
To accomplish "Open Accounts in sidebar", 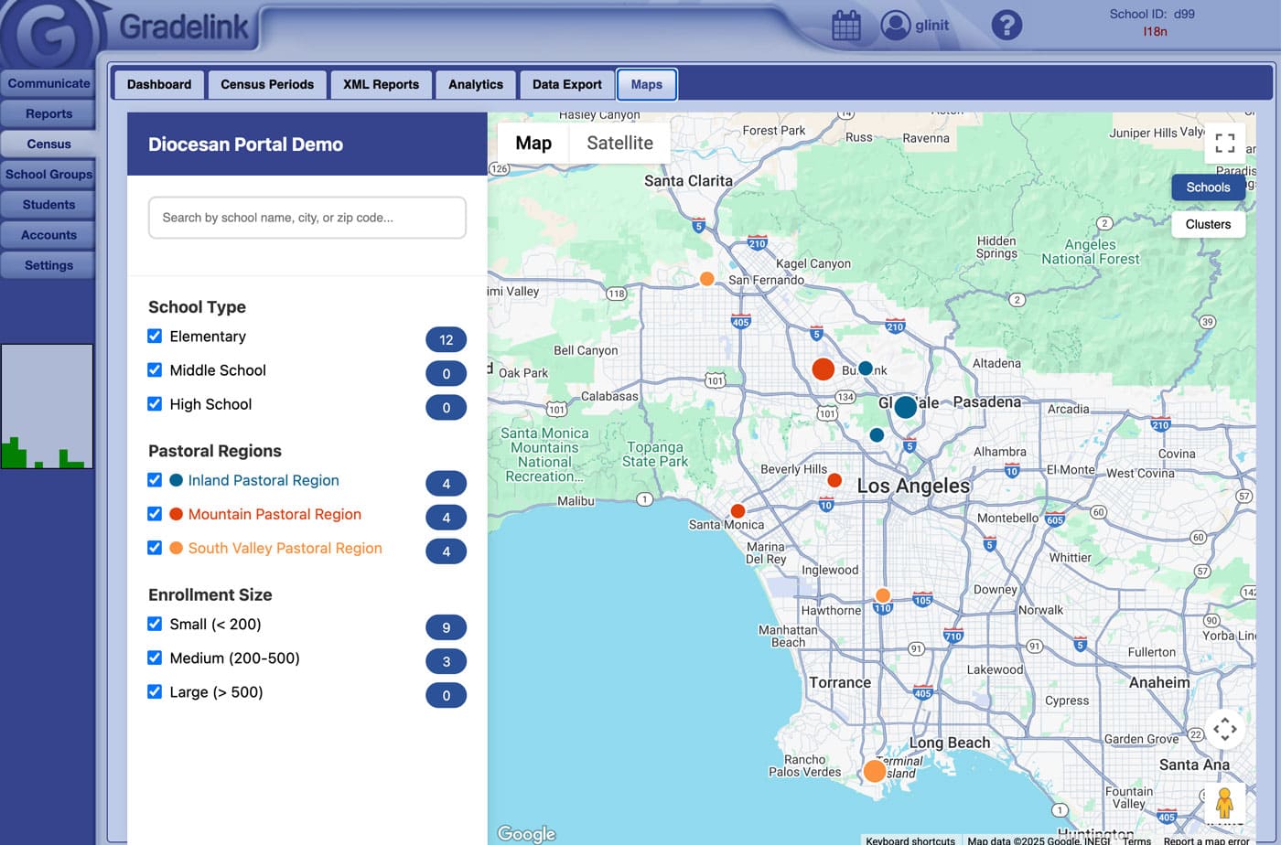I will [48, 234].
